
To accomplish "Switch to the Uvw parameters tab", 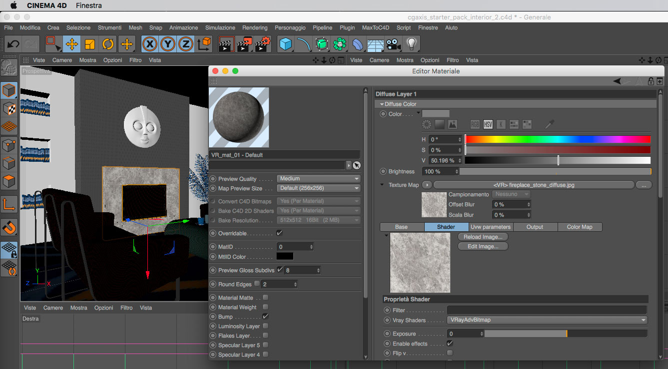I will 490,227.
